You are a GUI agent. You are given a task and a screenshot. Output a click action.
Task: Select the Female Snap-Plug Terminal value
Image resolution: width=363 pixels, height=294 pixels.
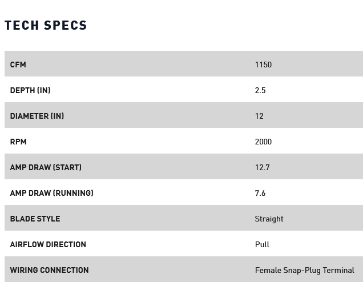click(x=304, y=270)
